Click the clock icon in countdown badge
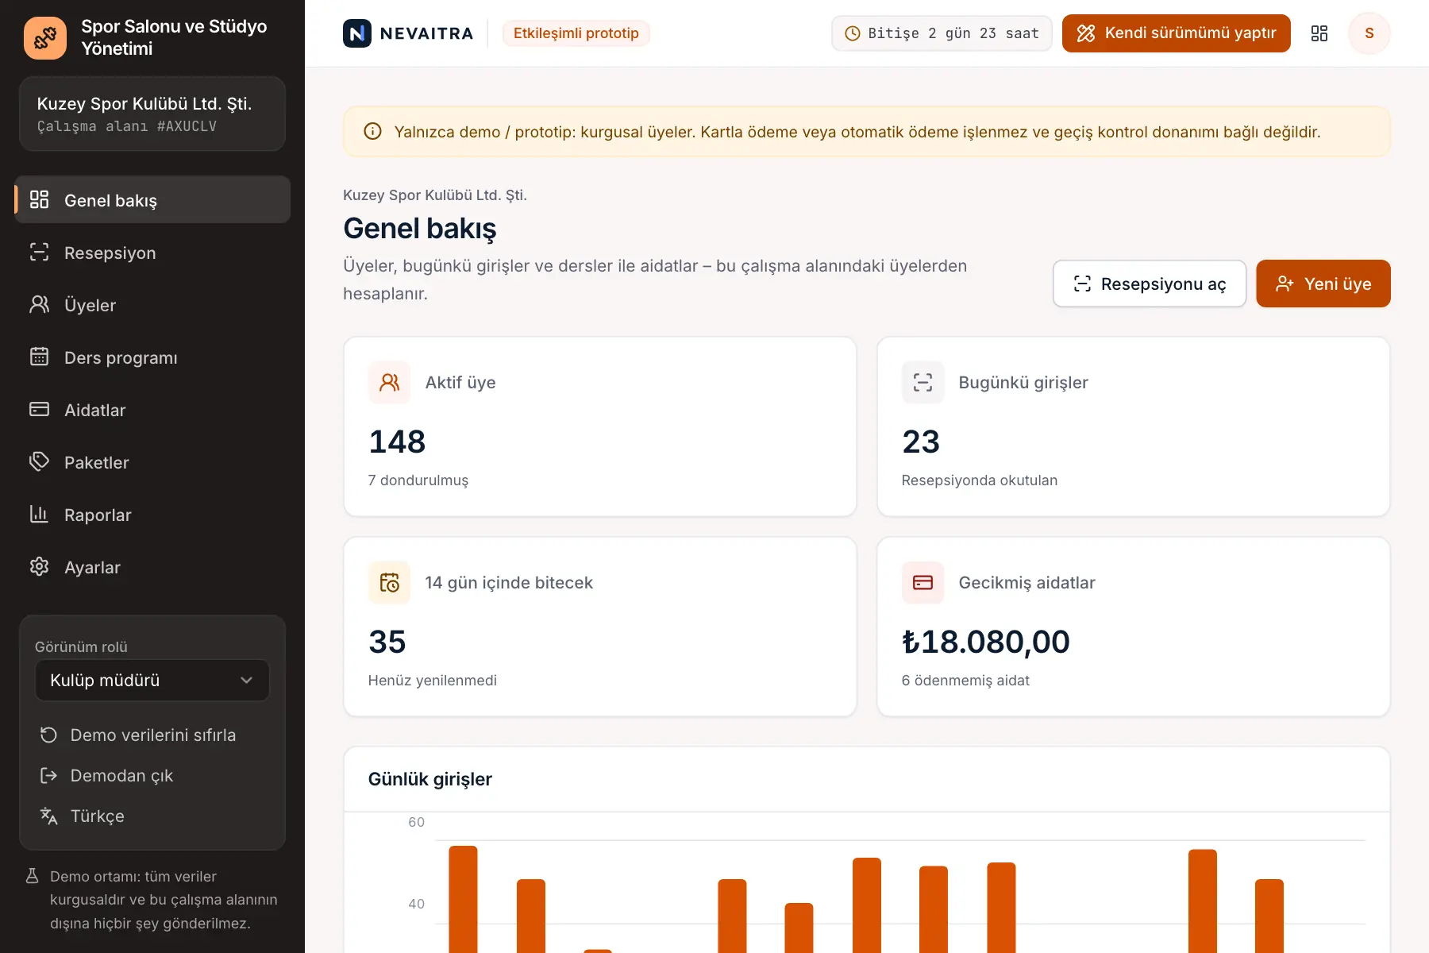The image size is (1429, 953). click(x=853, y=33)
